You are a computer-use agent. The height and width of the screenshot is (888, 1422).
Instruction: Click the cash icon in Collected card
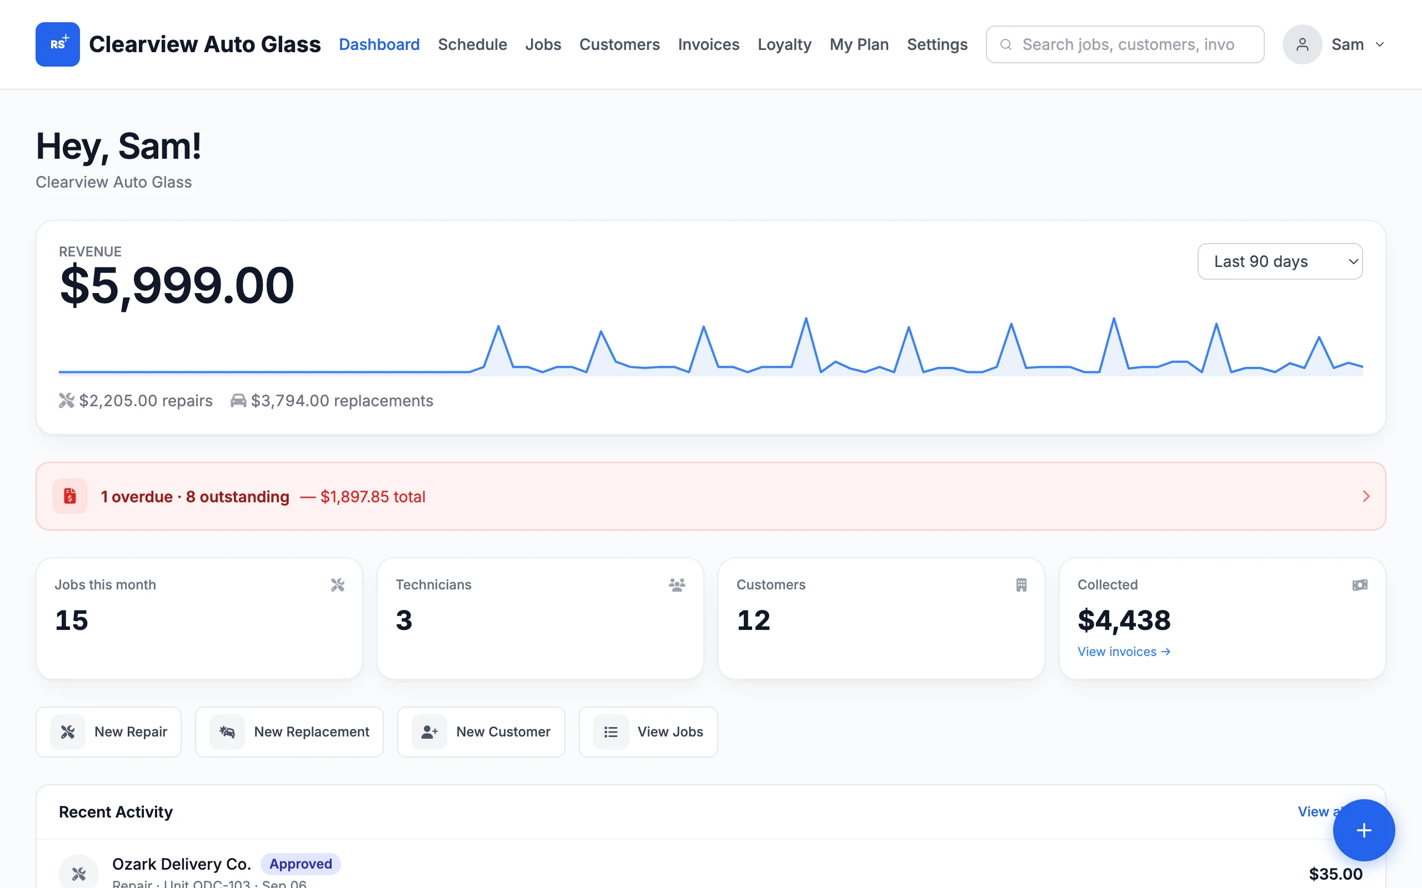coord(1360,585)
